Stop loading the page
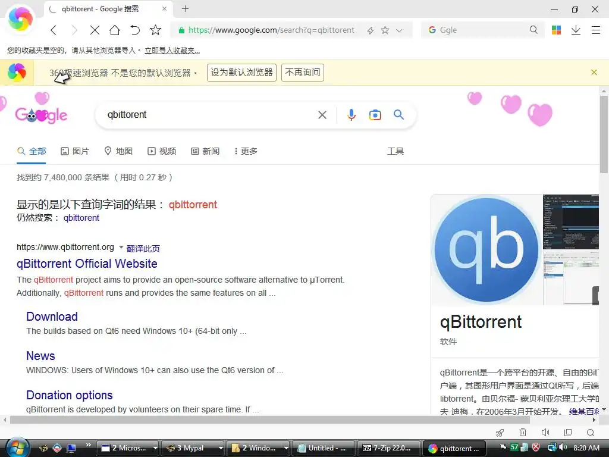Viewport: 609px width, 457px height. [x=95, y=30]
